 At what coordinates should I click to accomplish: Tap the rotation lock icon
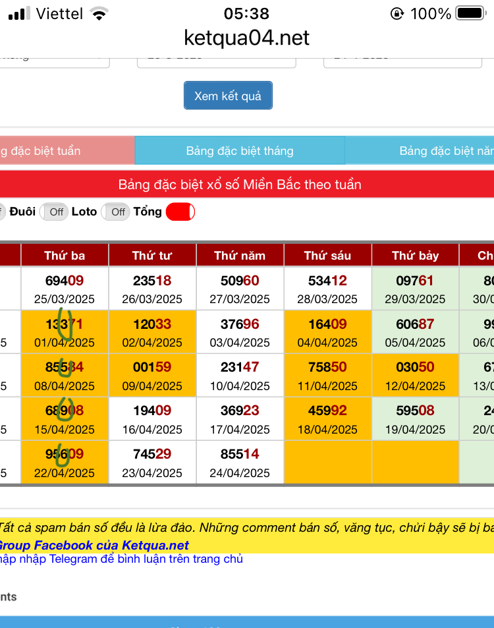(397, 14)
